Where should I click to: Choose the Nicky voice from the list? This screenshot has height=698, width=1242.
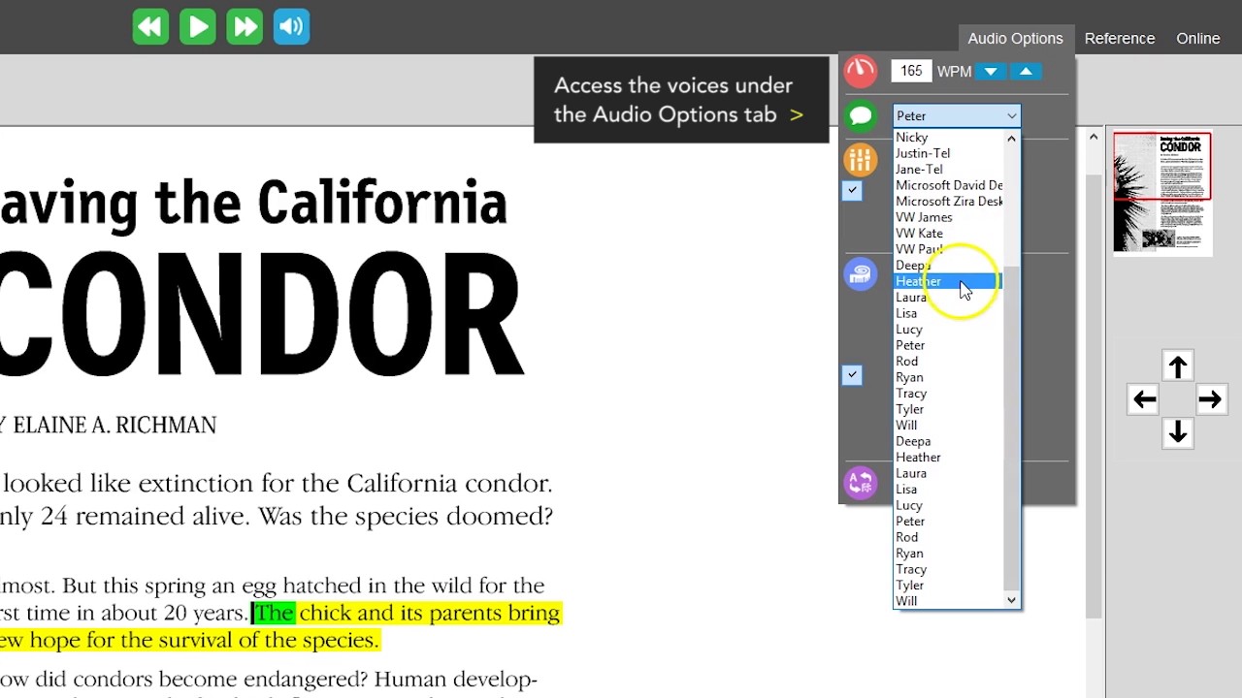pyautogui.click(x=947, y=138)
